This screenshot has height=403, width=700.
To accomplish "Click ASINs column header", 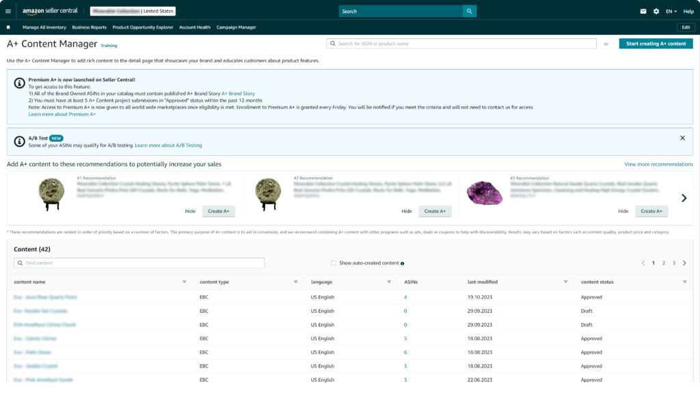I will (x=411, y=281).
